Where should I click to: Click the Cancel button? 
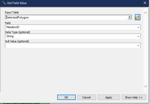pos(87,97)
